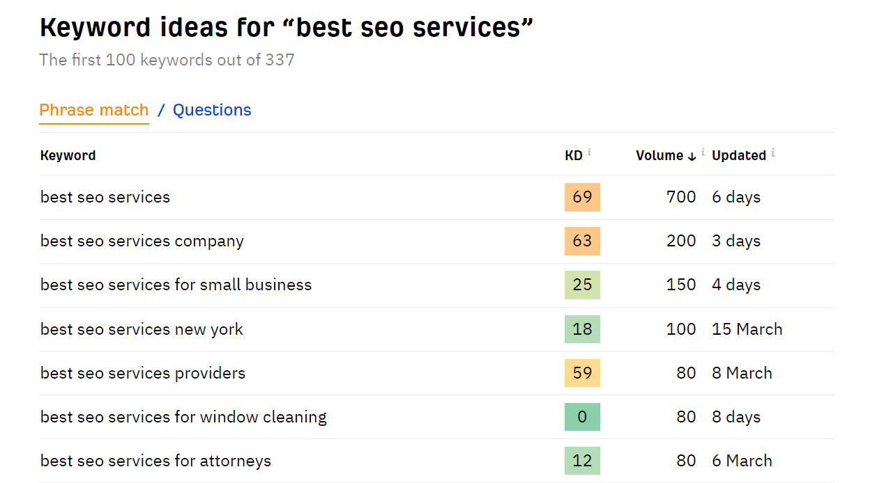The width and height of the screenshot is (877, 483).
Task: Open keyword "best seo services company"
Action: coord(142,241)
